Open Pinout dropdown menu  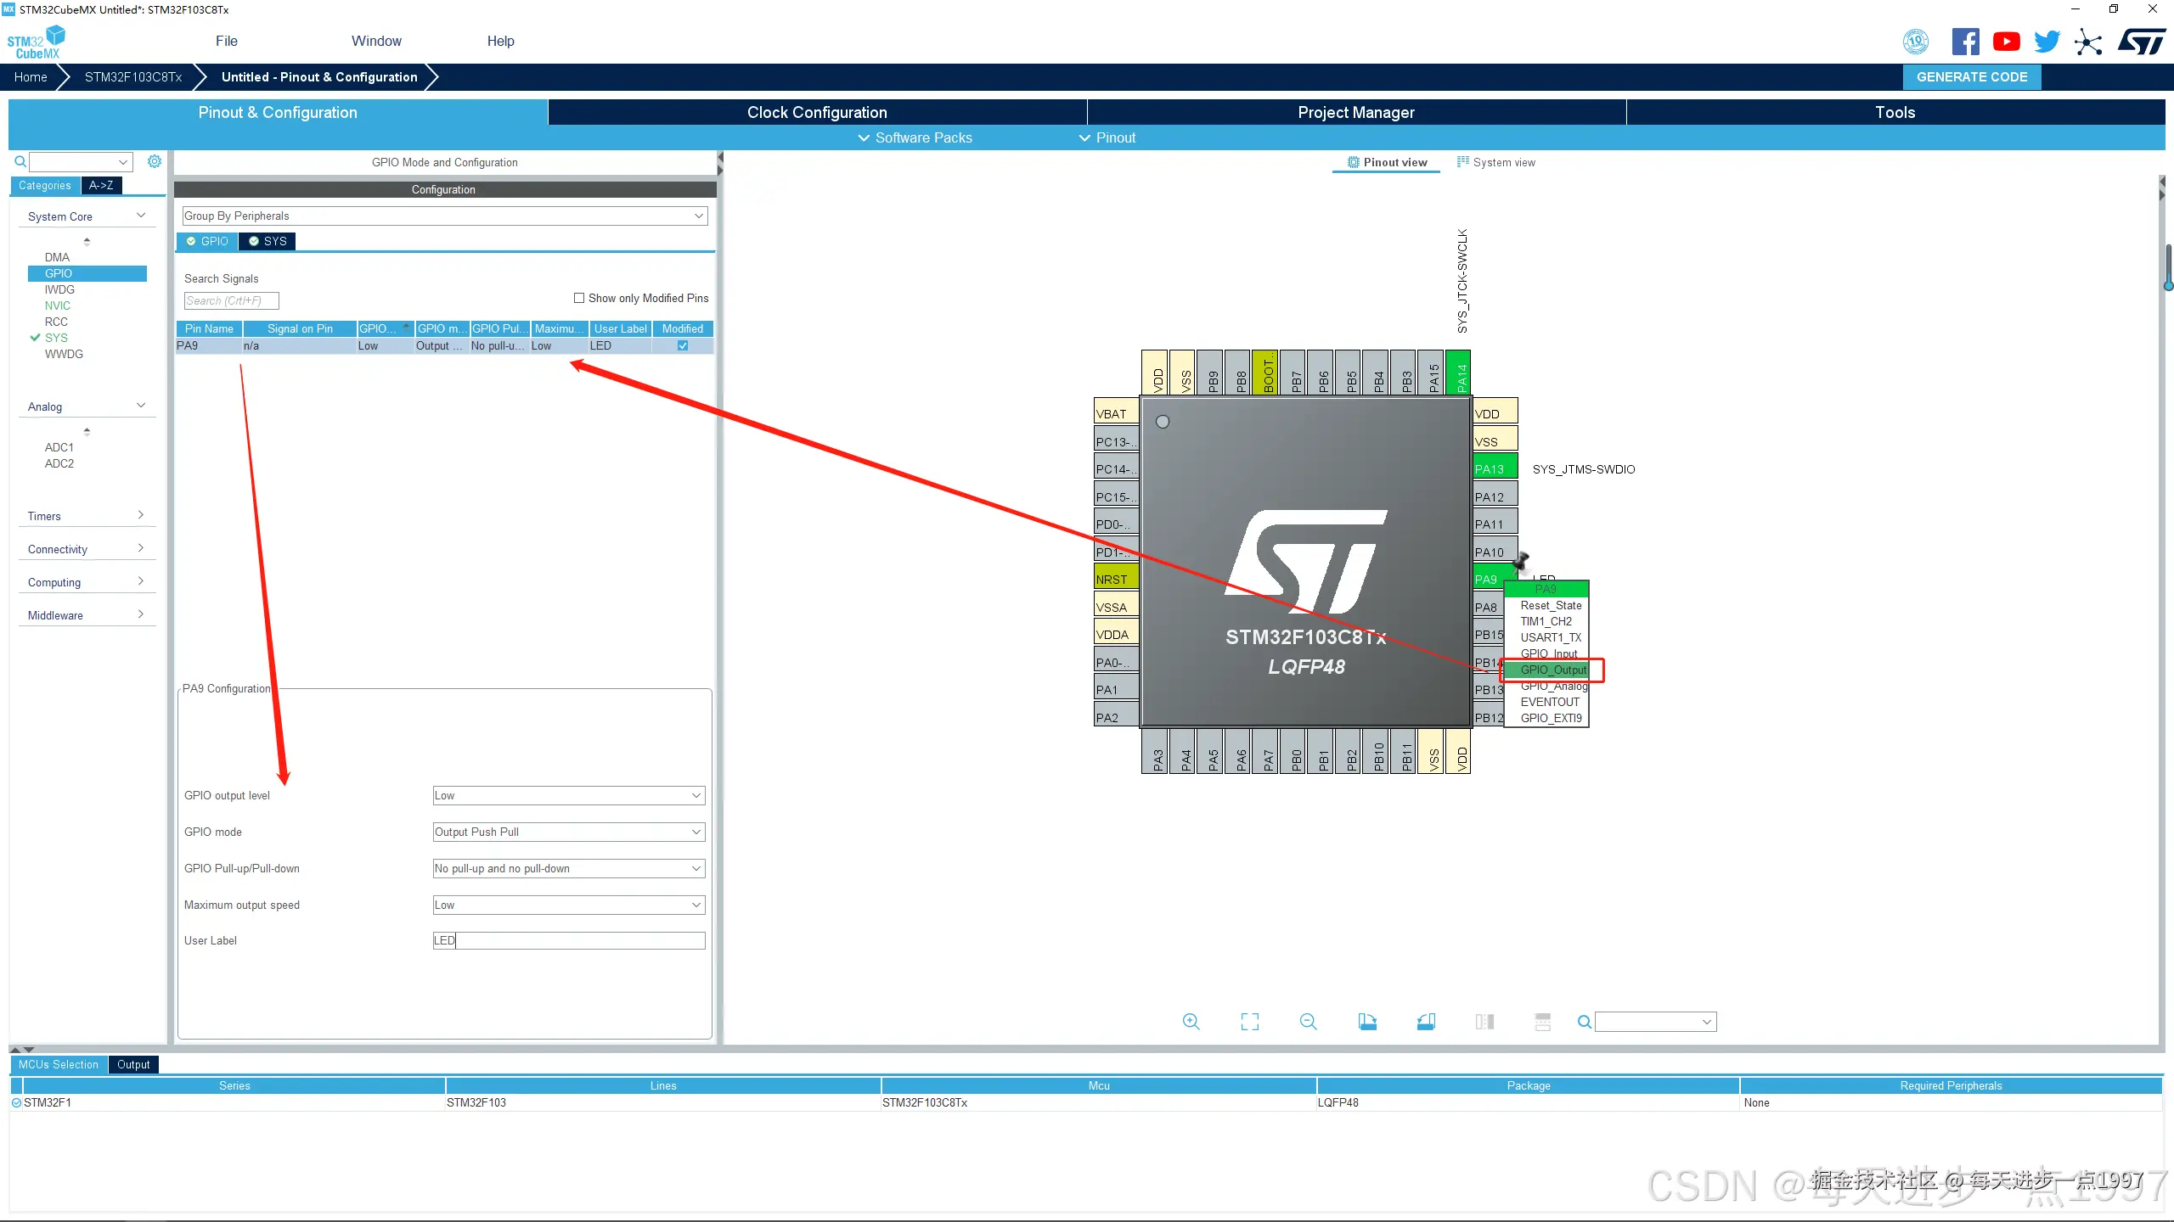pyautogui.click(x=1107, y=137)
